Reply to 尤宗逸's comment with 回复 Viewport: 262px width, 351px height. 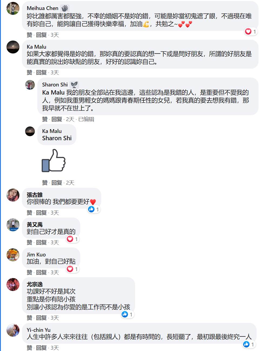(x=41, y=318)
